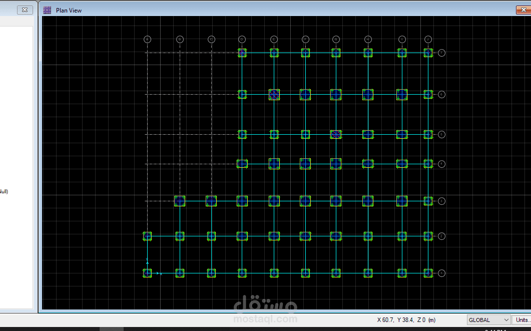The height and width of the screenshot is (331, 531).
Task: Select the Plan View title bar text
Action: [x=69, y=11]
